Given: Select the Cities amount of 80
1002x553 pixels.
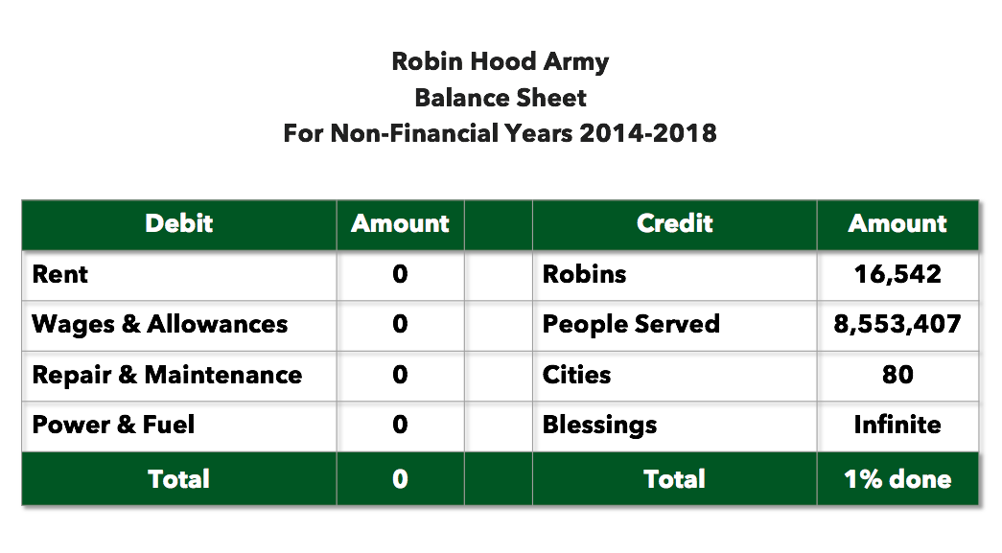Looking at the screenshot, I should pos(897,376).
